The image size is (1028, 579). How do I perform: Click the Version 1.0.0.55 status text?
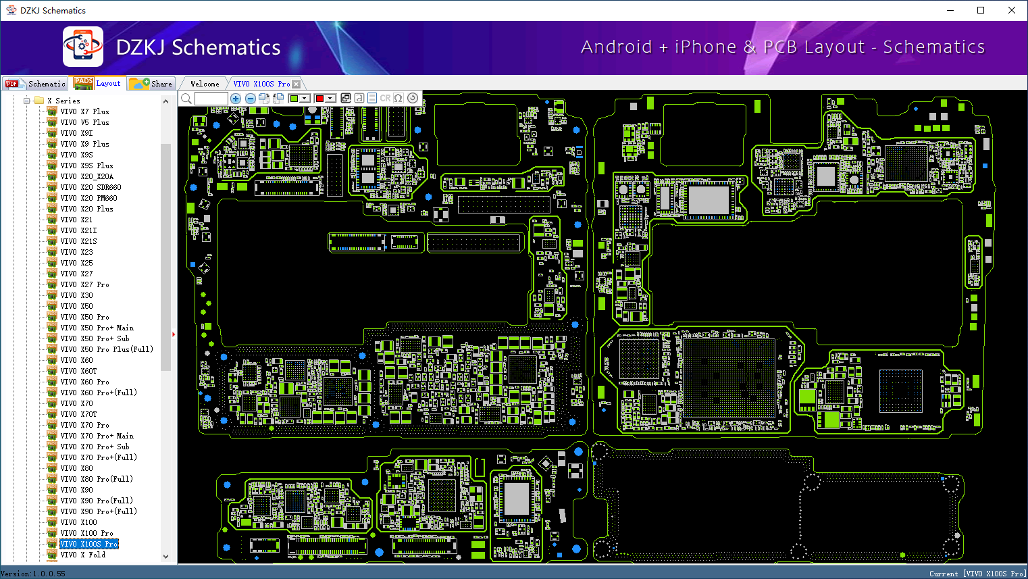click(33, 574)
